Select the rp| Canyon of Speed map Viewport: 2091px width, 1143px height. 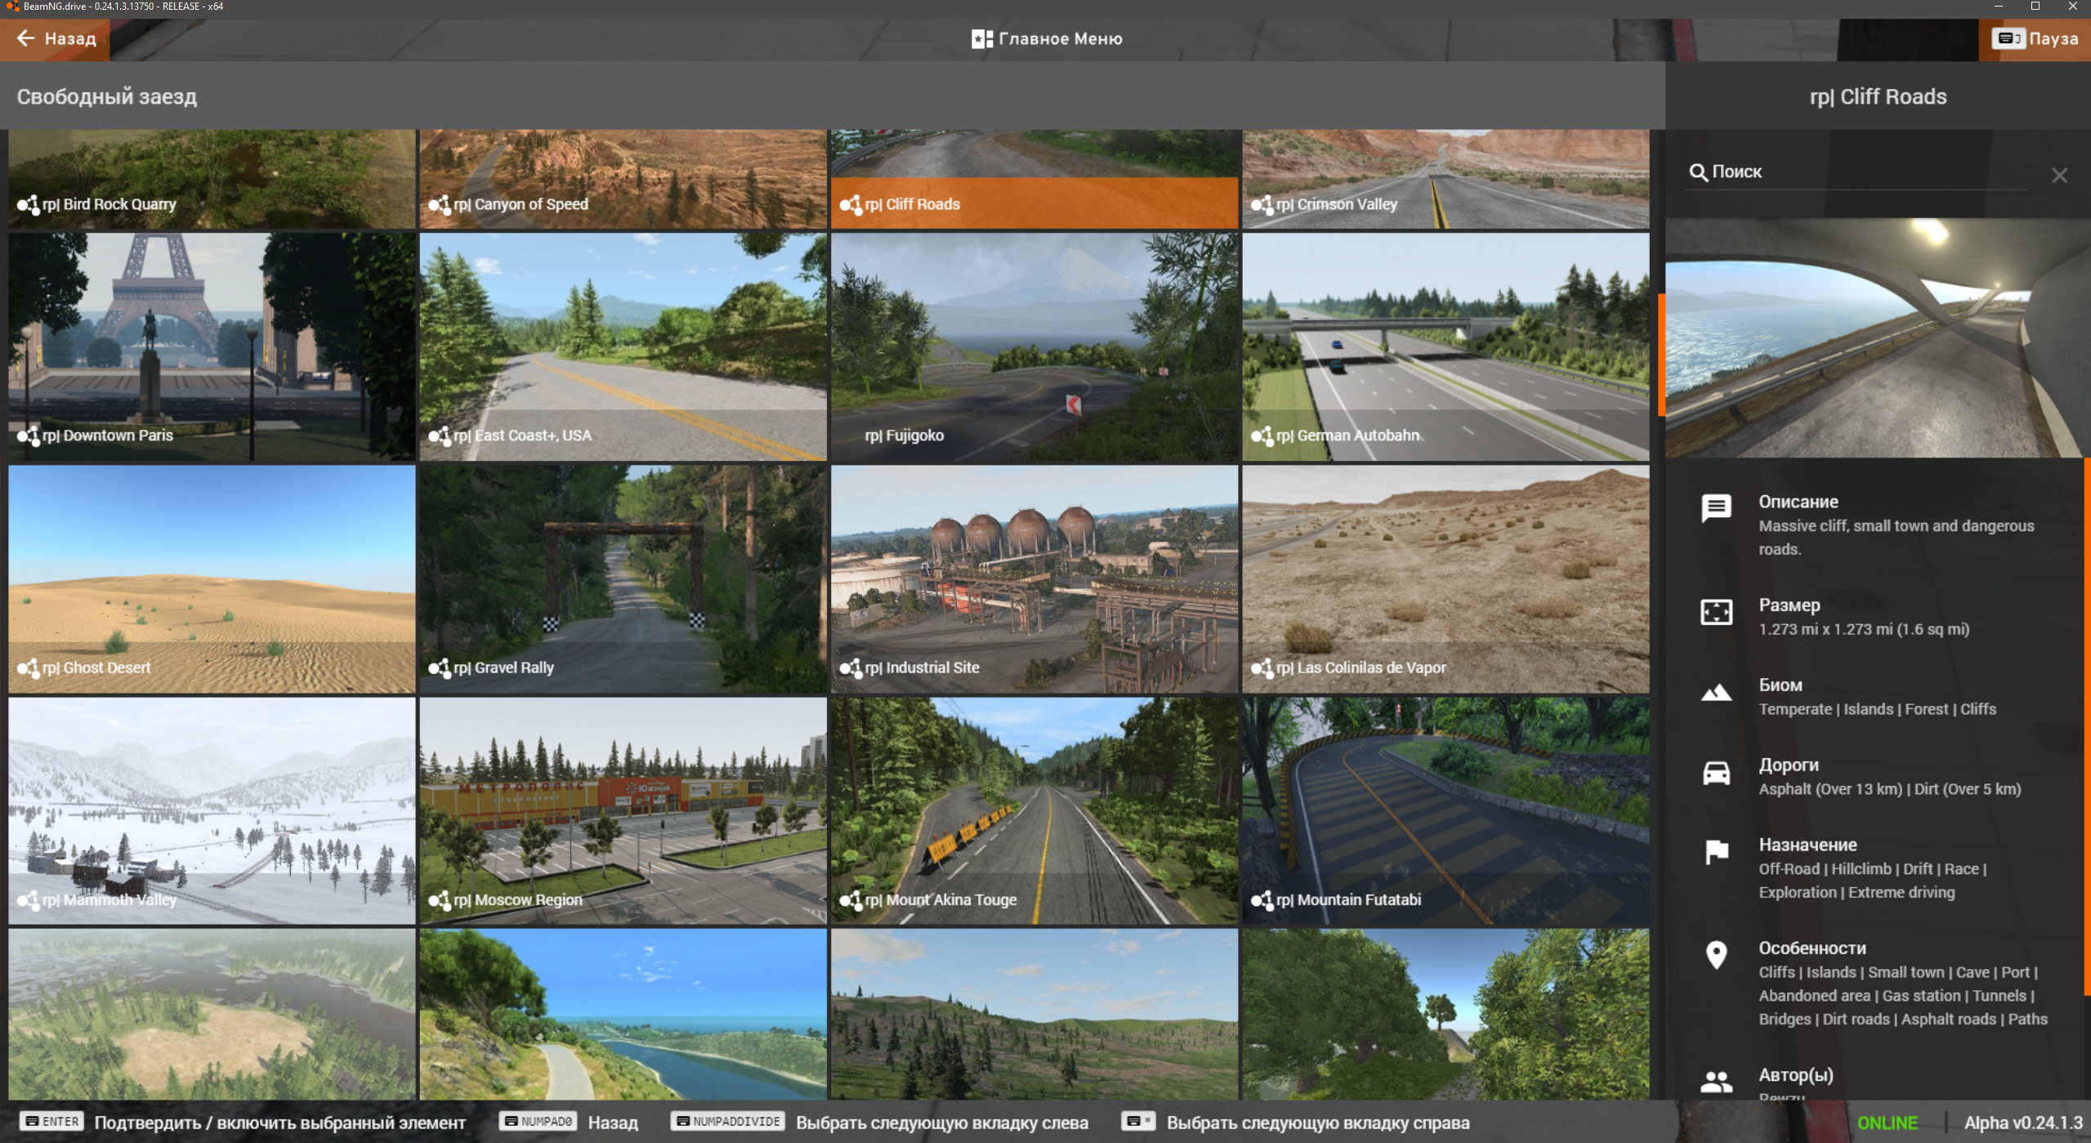point(623,179)
